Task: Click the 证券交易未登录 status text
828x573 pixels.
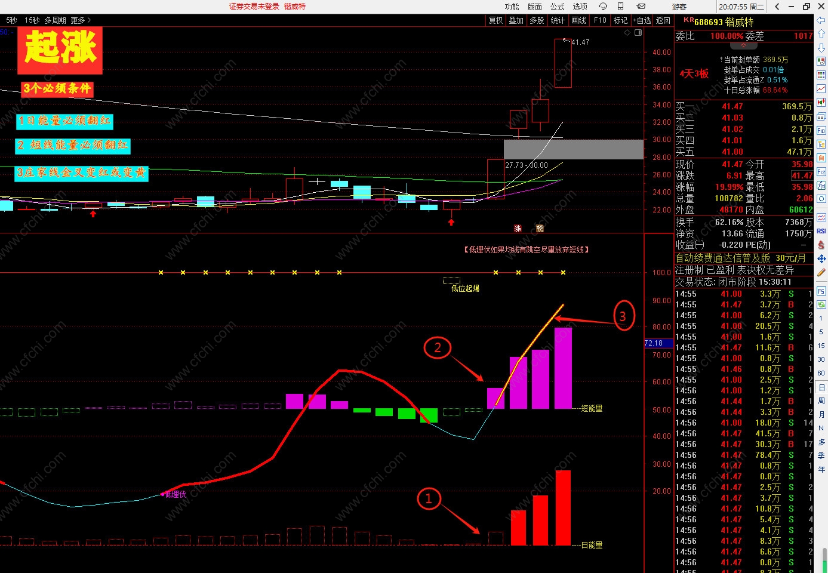Action: 254,7
